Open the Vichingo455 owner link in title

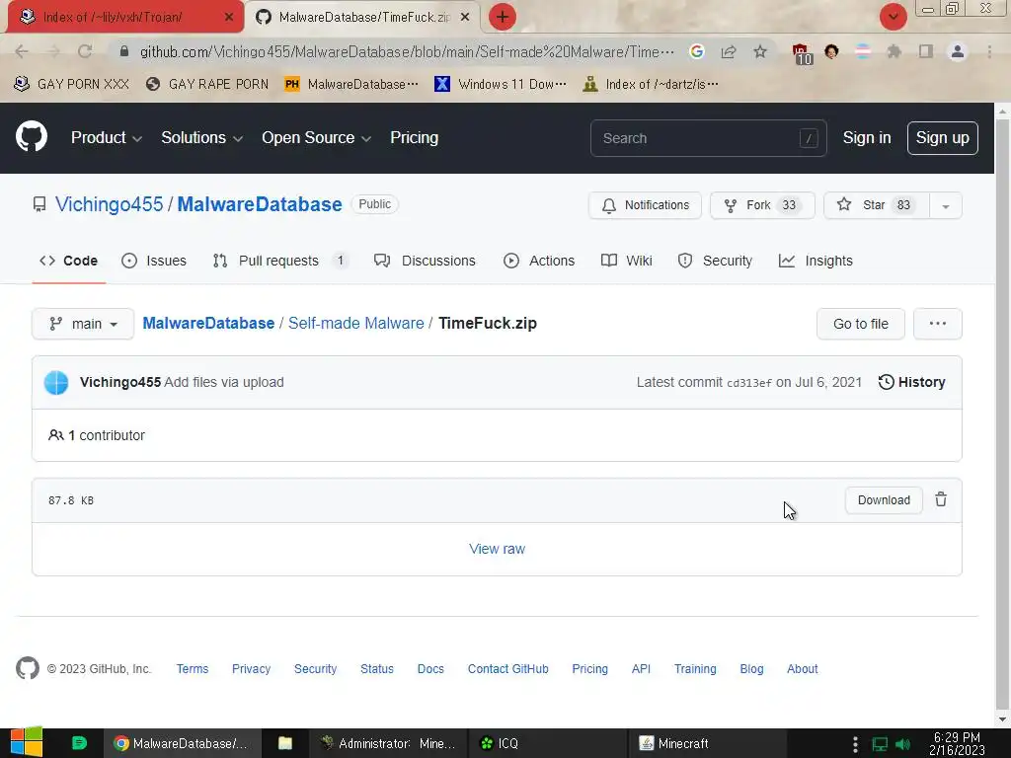point(109,204)
